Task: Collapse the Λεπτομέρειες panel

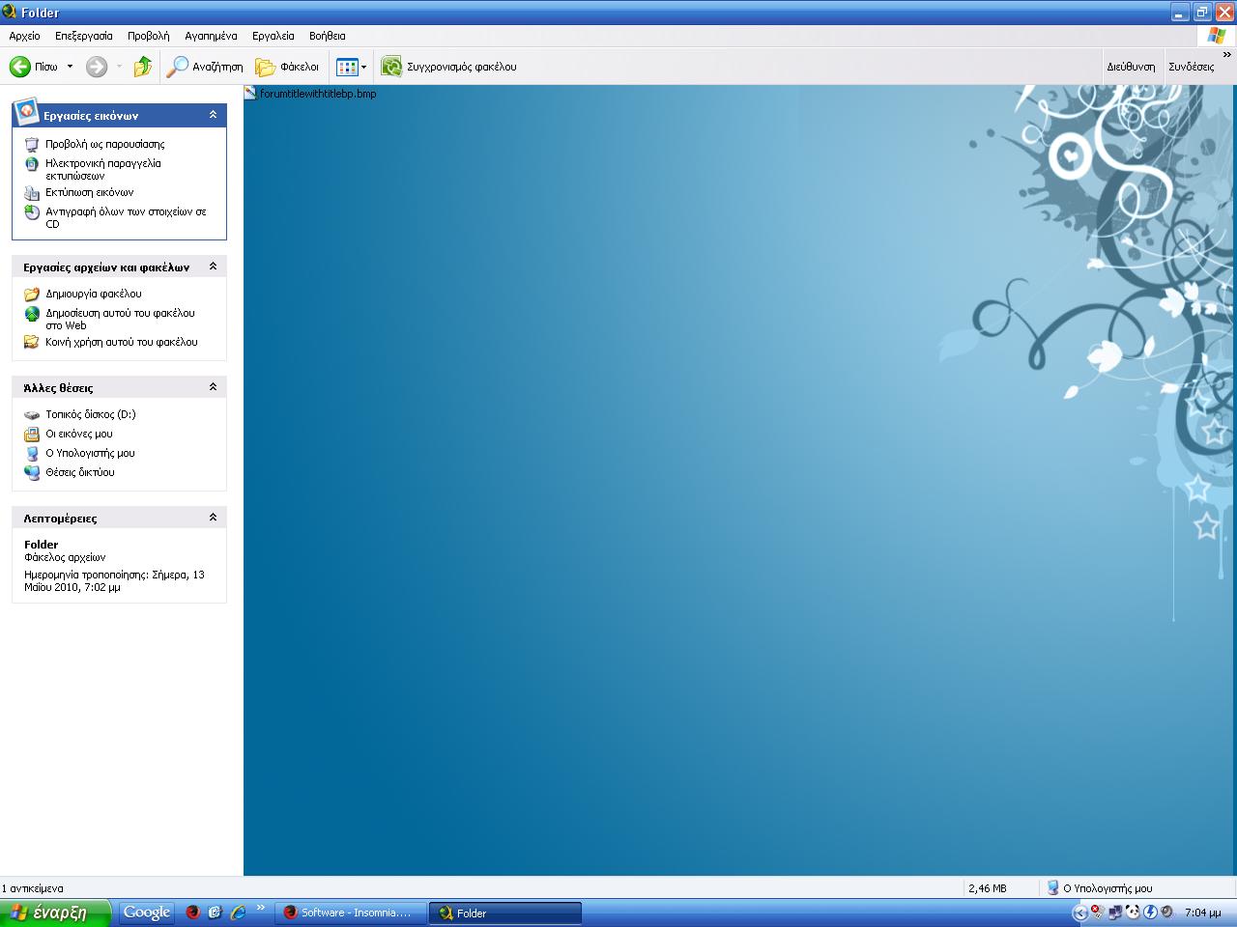Action: [213, 518]
